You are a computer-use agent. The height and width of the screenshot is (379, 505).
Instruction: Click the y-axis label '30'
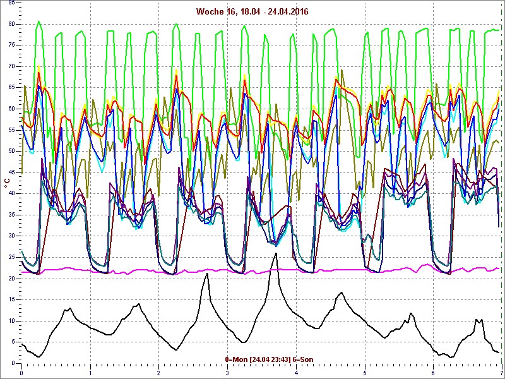pos(11,236)
